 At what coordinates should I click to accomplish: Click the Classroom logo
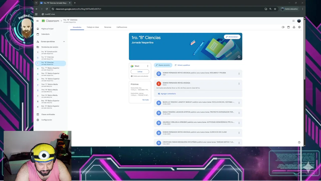point(43,21)
